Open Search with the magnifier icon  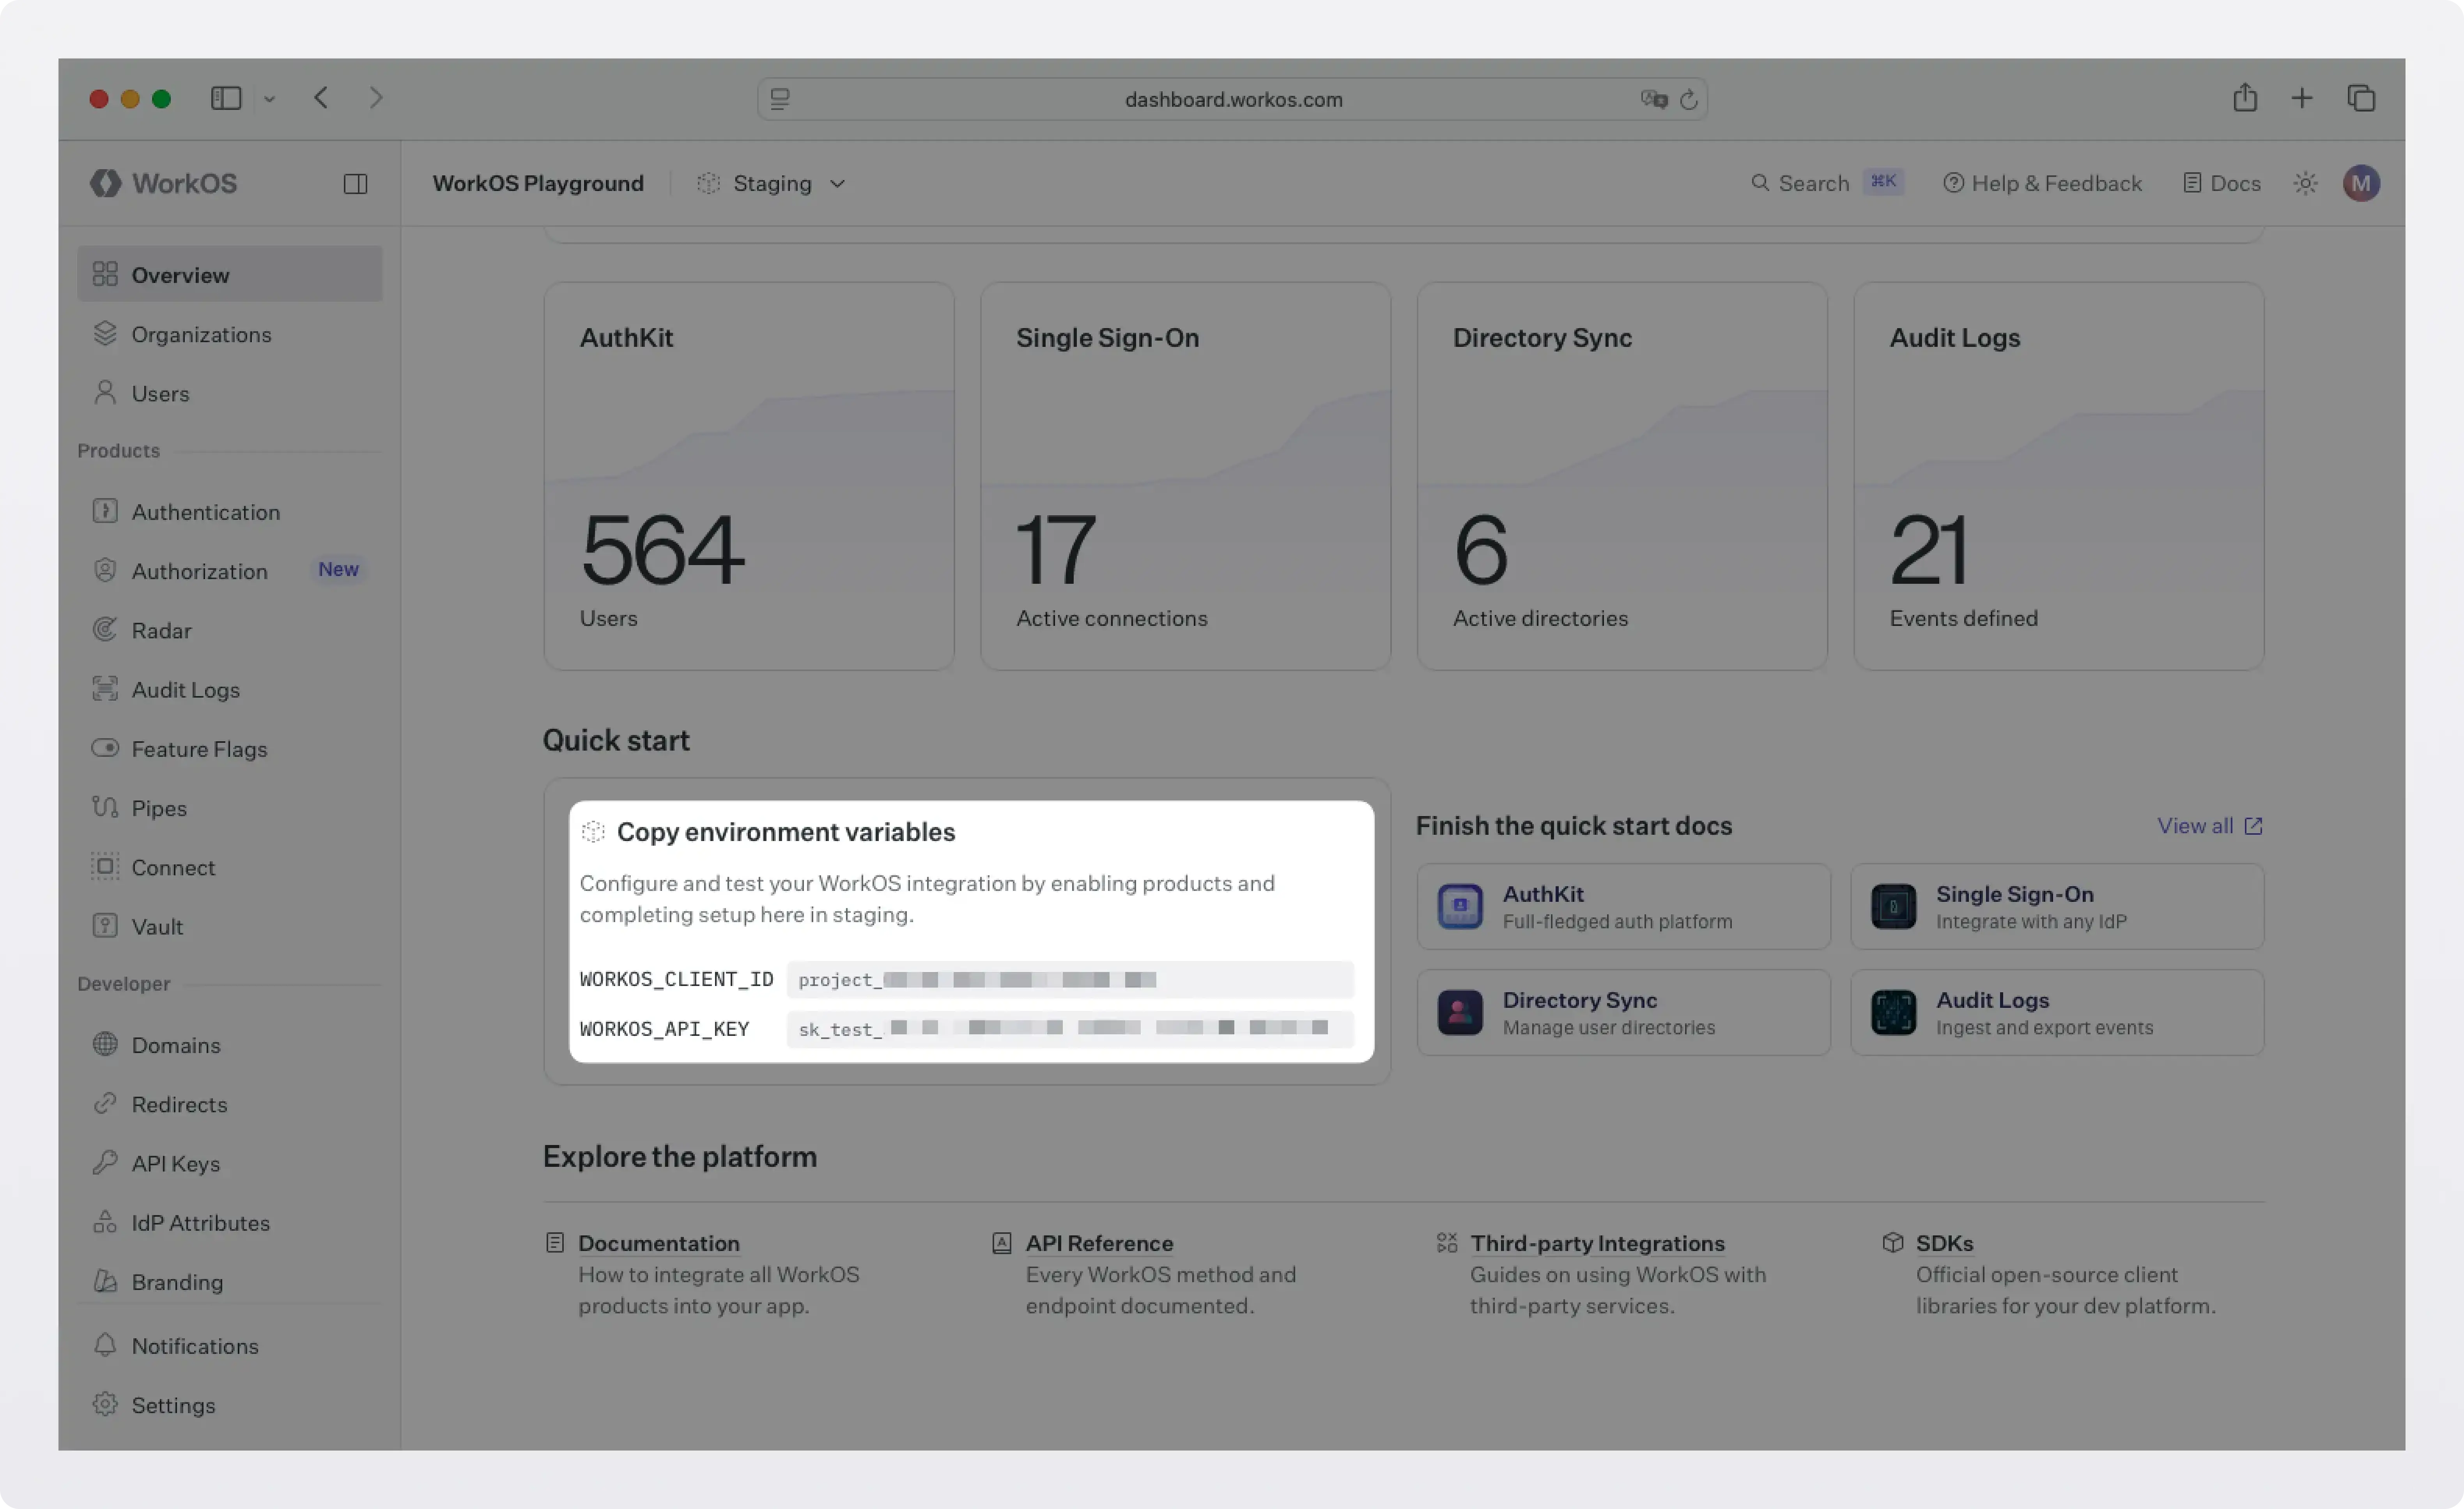[1760, 183]
